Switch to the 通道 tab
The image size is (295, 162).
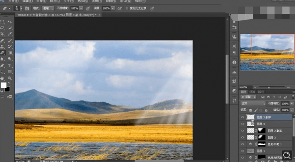pyautogui.click(x=252, y=92)
